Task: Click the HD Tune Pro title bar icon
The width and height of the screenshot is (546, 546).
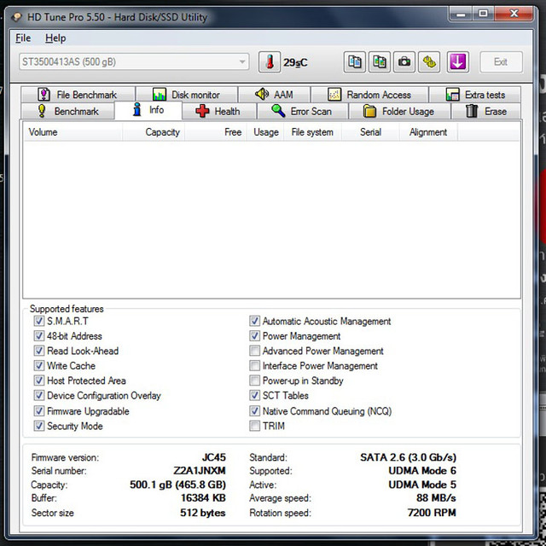Action: (x=16, y=17)
